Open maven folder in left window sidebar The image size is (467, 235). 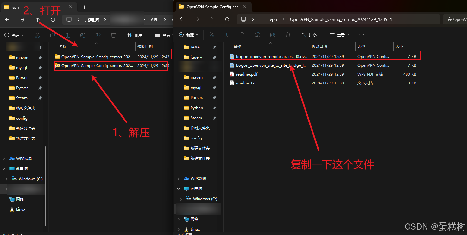click(x=22, y=58)
